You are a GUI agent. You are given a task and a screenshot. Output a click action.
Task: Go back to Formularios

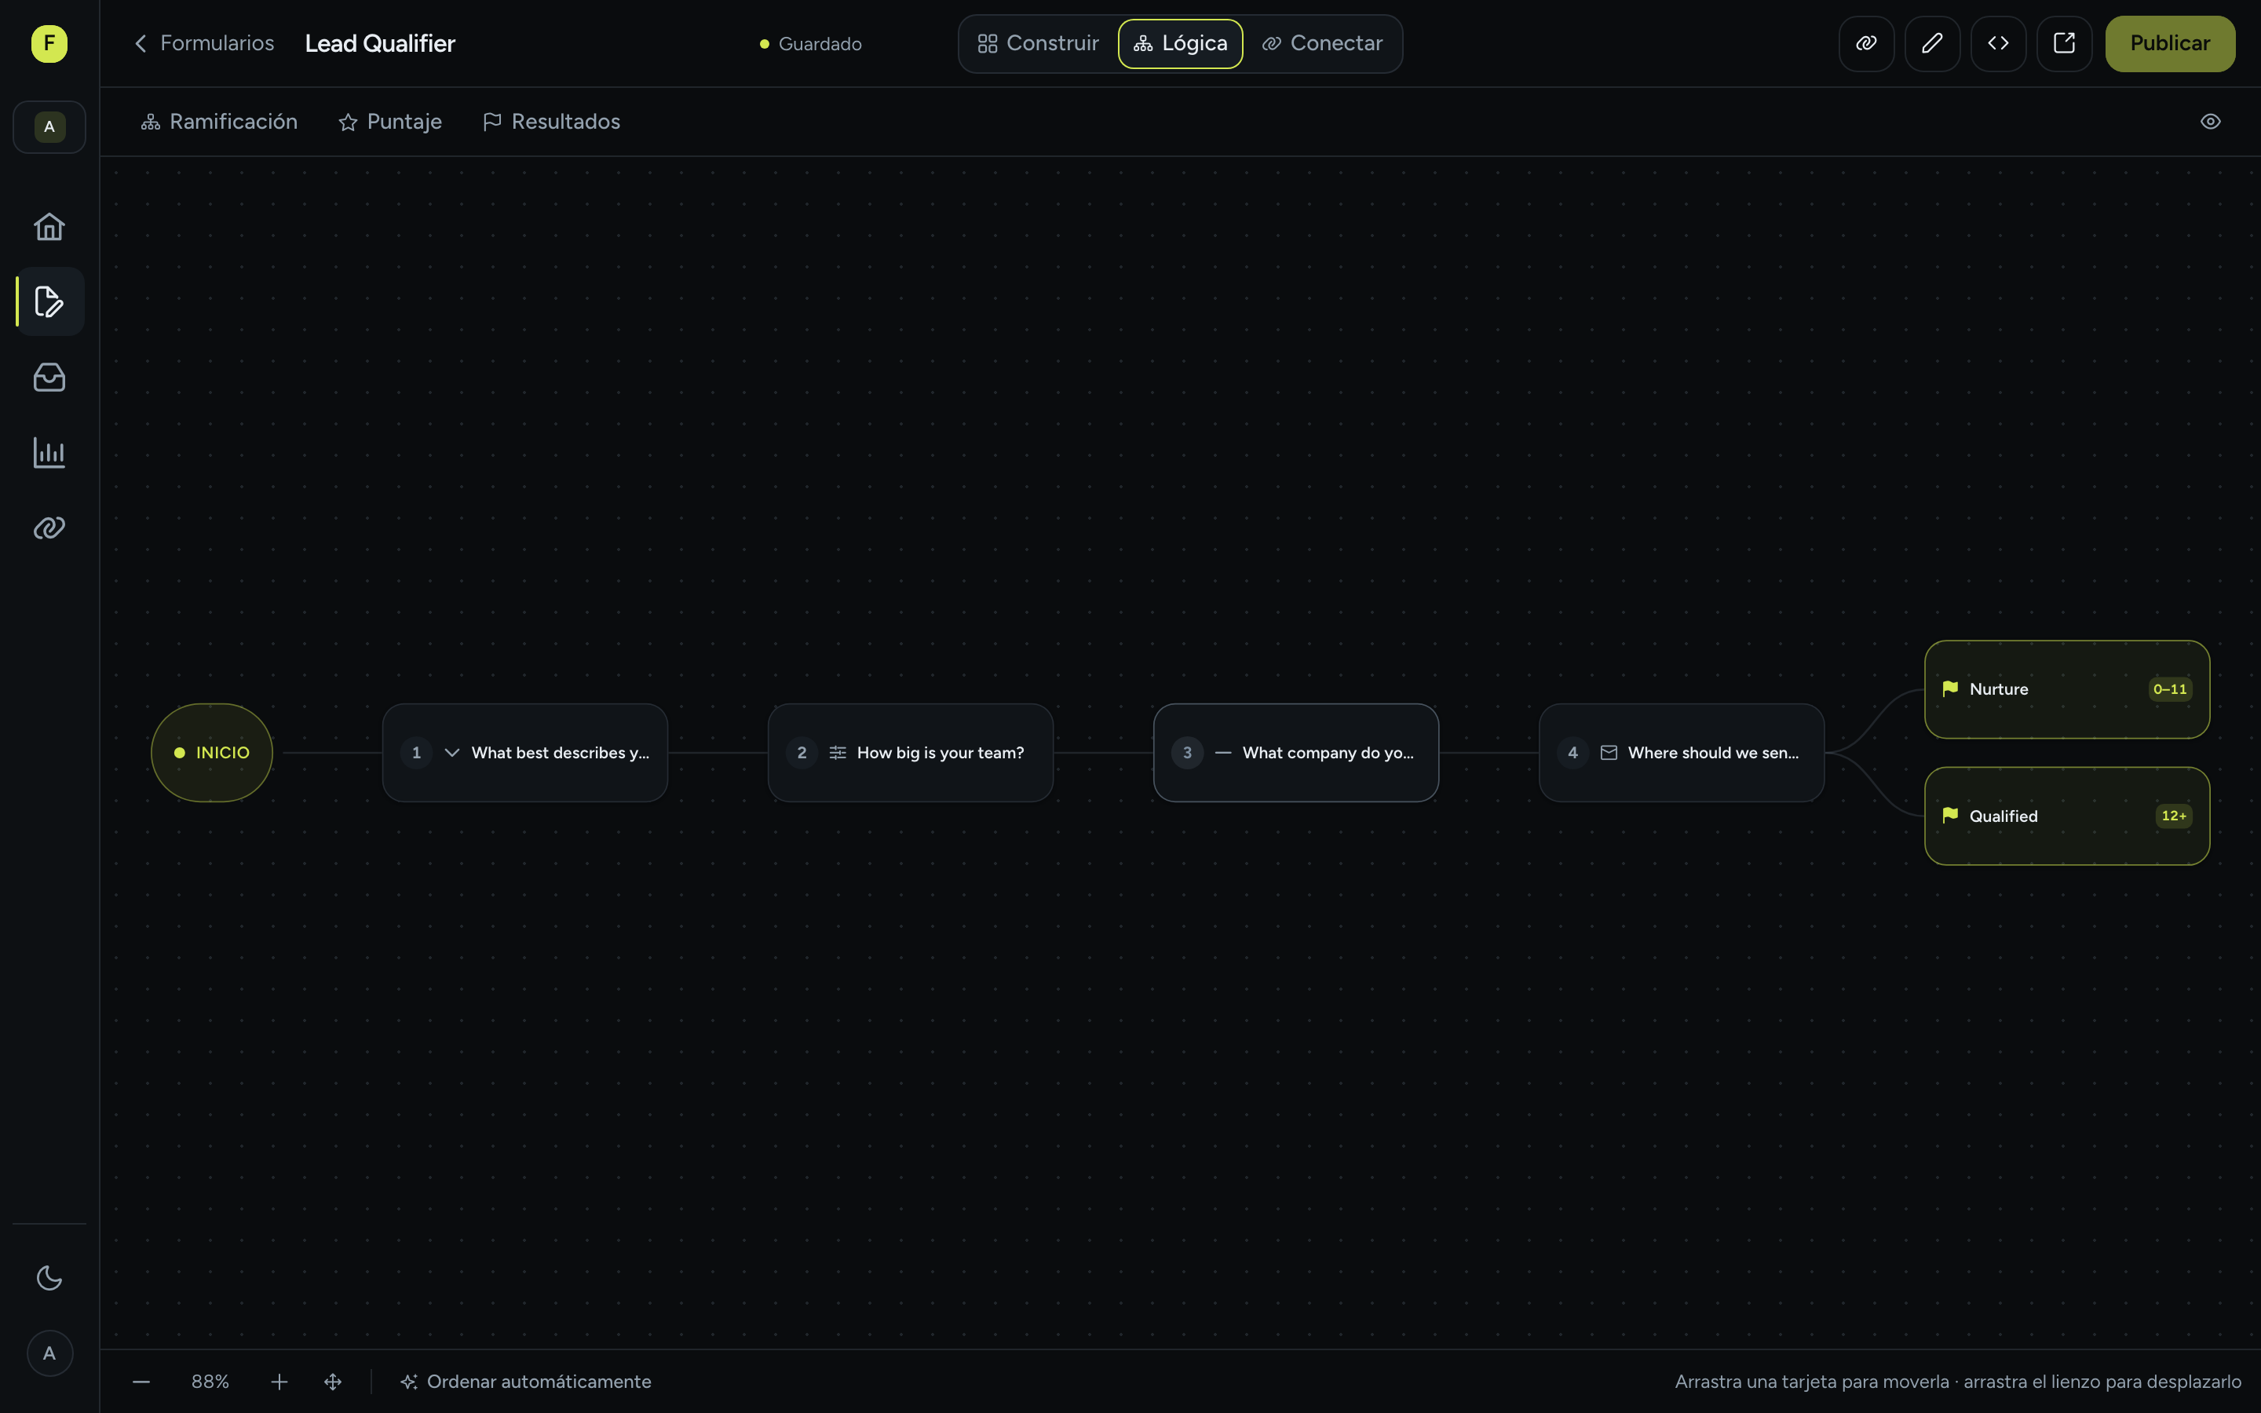click(x=203, y=43)
